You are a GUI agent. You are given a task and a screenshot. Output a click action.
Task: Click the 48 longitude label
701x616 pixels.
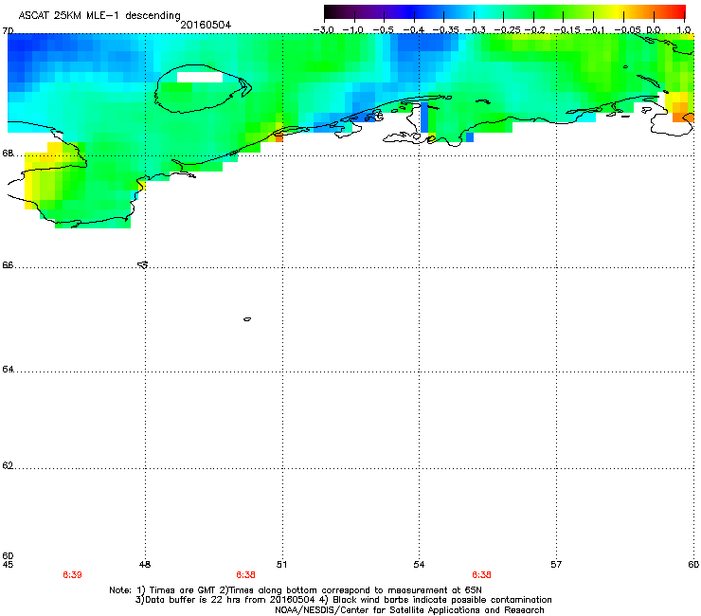pyautogui.click(x=145, y=565)
